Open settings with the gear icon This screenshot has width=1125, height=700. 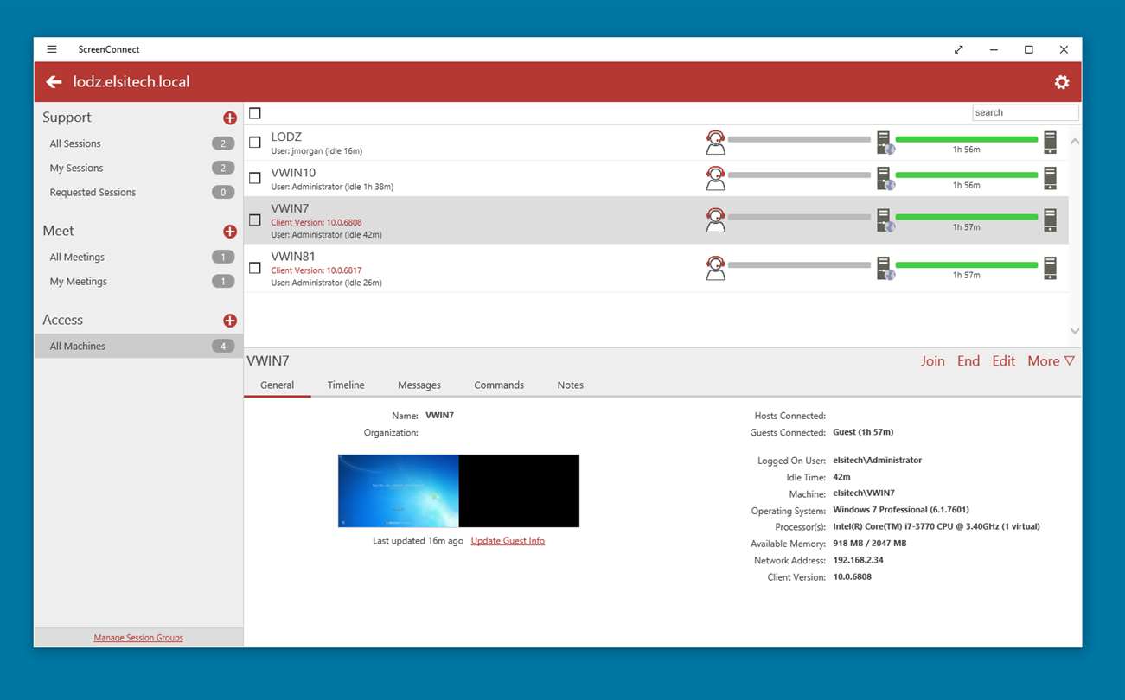pos(1062,82)
